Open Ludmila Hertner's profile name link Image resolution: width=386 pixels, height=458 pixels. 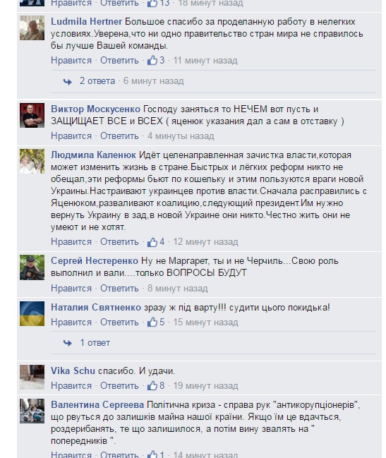tap(86, 21)
